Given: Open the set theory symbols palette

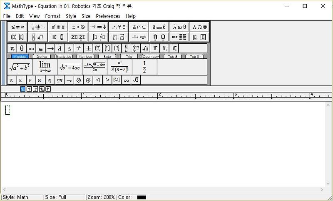Looking at the screenshot, I should pyautogui.click(x=139, y=27).
